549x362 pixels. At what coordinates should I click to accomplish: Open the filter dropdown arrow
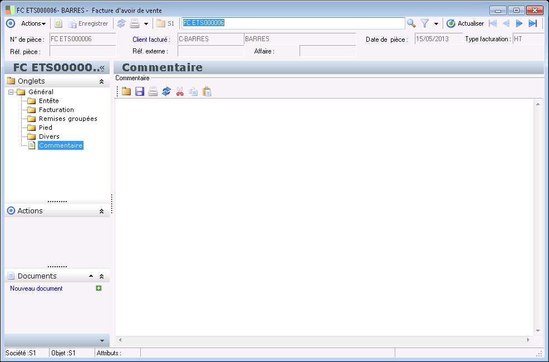tap(436, 24)
